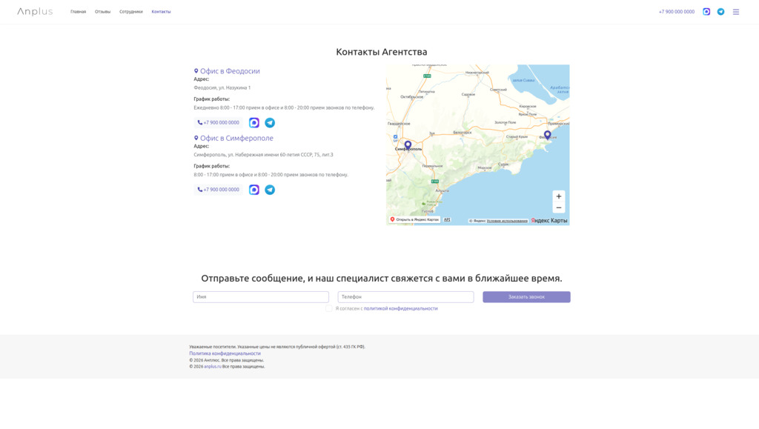Open Telegram for the Feodosia office
This screenshot has height=429, width=759.
click(270, 123)
